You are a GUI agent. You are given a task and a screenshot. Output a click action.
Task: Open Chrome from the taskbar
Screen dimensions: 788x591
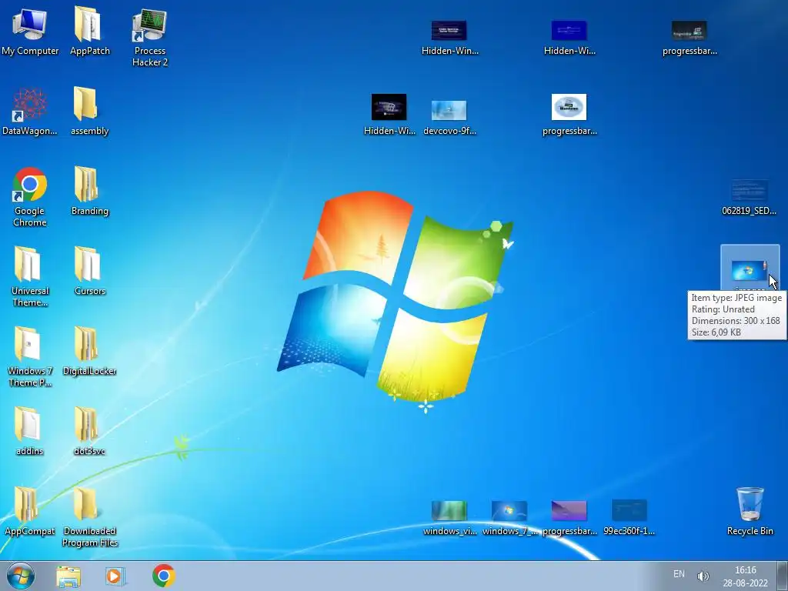tap(163, 576)
